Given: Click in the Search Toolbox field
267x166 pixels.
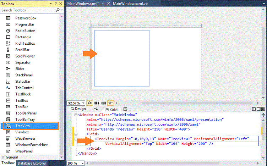Looking at the screenshot, I should click(x=28, y=10).
